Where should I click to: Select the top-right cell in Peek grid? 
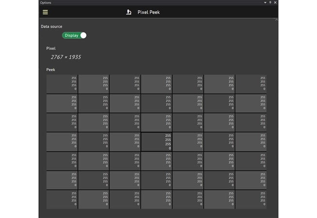click(251, 84)
